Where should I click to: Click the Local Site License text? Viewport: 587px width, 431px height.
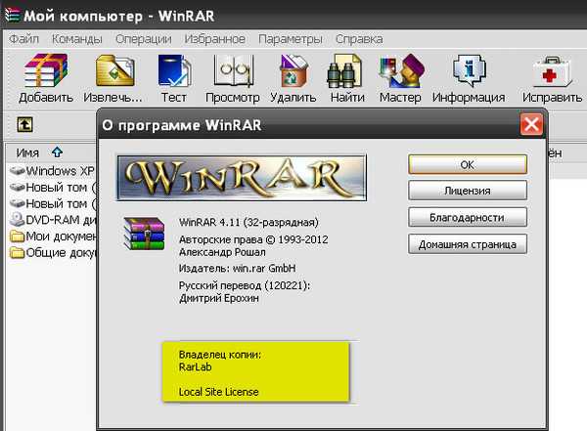tap(218, 392)
